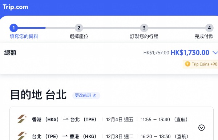Click the 12月8日 週二 return date
Image resolution: width=218 pixels, height=140 pixels.
120,136
